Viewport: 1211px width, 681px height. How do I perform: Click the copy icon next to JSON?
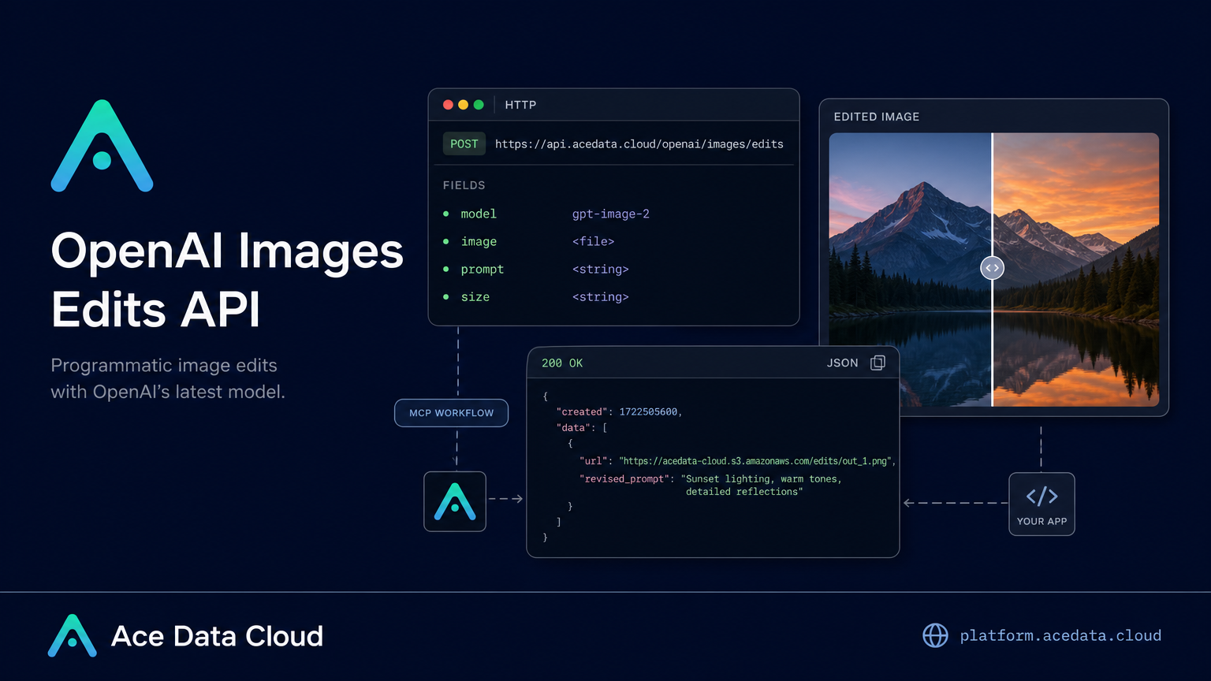878,363
